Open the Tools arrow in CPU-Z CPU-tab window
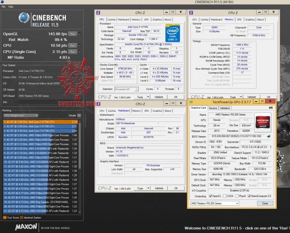290x233 pixels. tap(148, 97)
